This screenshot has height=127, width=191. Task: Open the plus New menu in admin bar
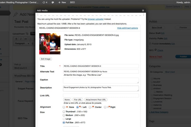[x=62, y=2]
